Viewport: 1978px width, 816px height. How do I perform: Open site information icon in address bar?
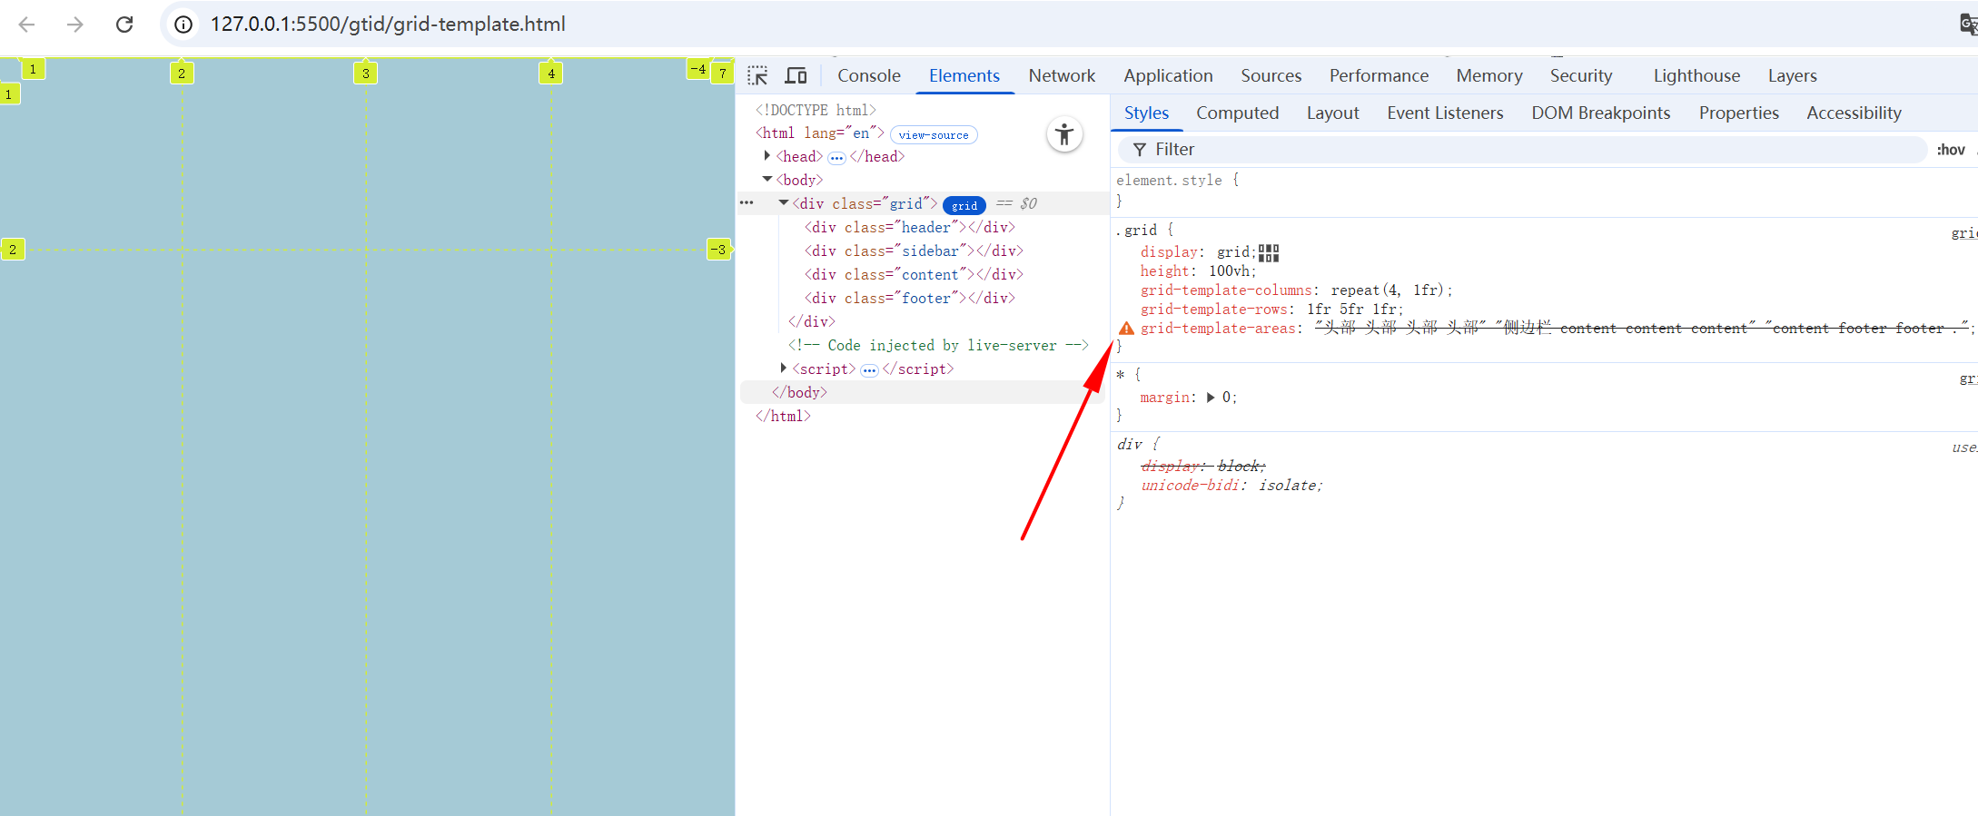point(183,25)
